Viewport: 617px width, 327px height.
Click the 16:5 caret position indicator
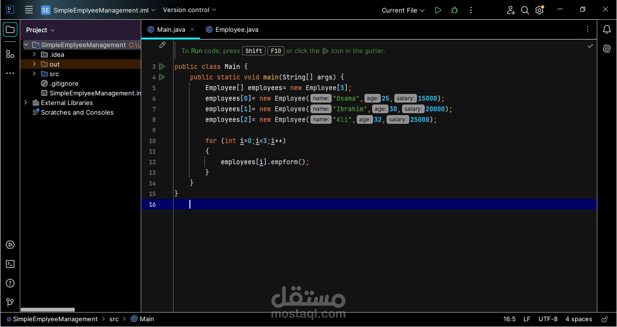coord(510,319)
